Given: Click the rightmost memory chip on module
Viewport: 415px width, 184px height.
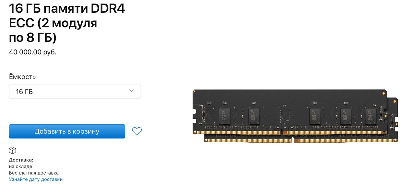Looking at the screenshot, I should [x=371, y=116].
